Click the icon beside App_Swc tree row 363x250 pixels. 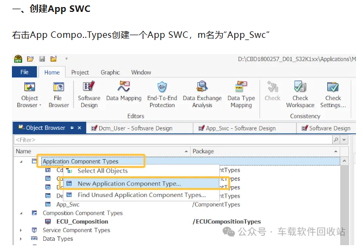(48, 204)
